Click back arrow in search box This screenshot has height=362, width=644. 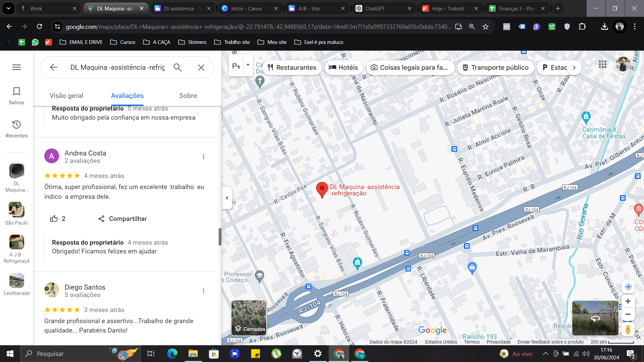(x=54, y=67)
